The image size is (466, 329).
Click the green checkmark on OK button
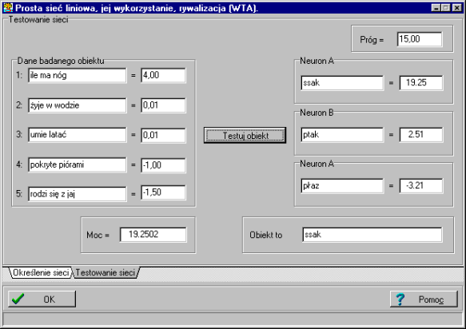point(18,299)
